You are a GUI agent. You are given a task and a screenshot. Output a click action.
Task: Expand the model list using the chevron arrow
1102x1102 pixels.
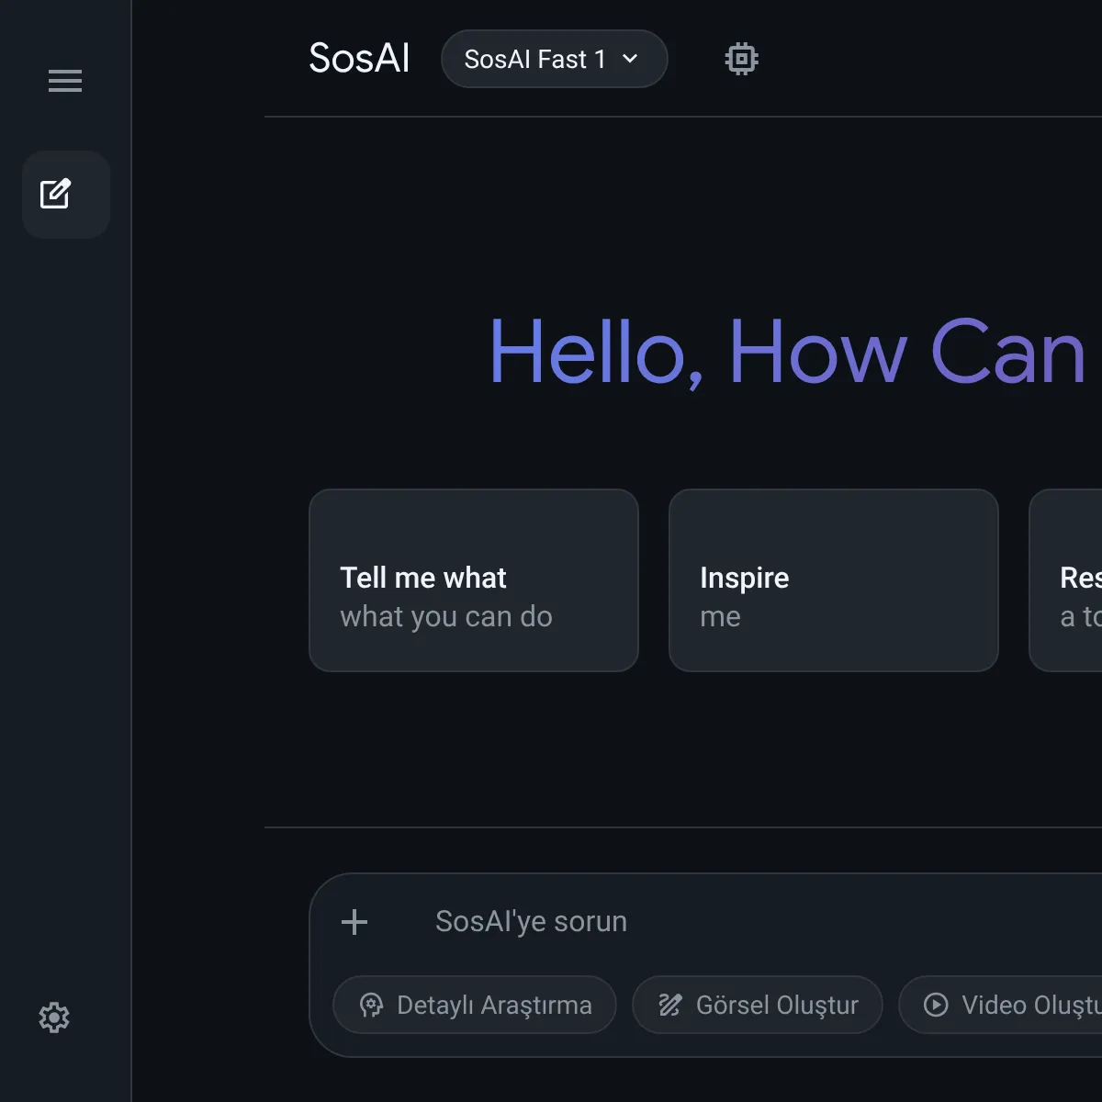[630, 59]
